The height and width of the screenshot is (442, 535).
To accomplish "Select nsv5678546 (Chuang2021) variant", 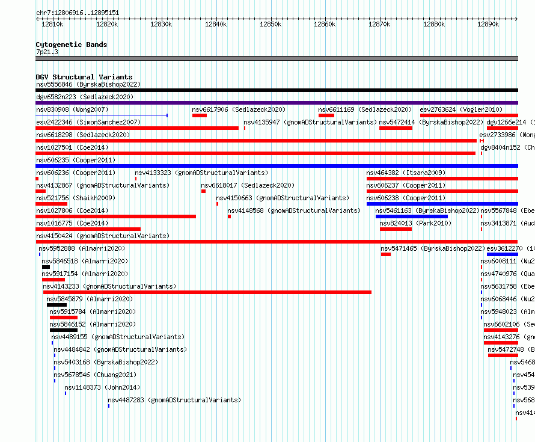I will 95,375.
